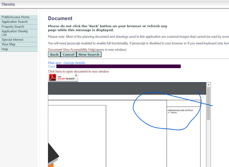Choose View Map in the sidebar
This screenshot has width=229, height=167.
[x=9, y=44]
